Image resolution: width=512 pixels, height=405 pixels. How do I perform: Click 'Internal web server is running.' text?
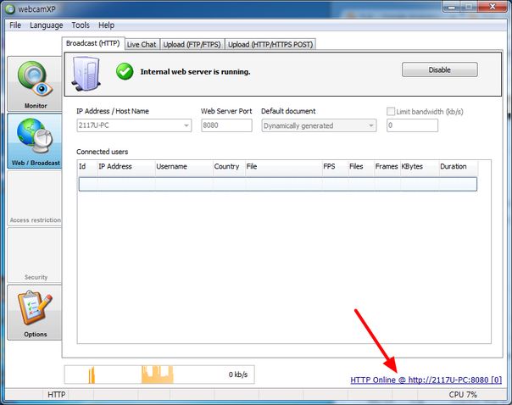pyautogui.click(x=195, y=72)
